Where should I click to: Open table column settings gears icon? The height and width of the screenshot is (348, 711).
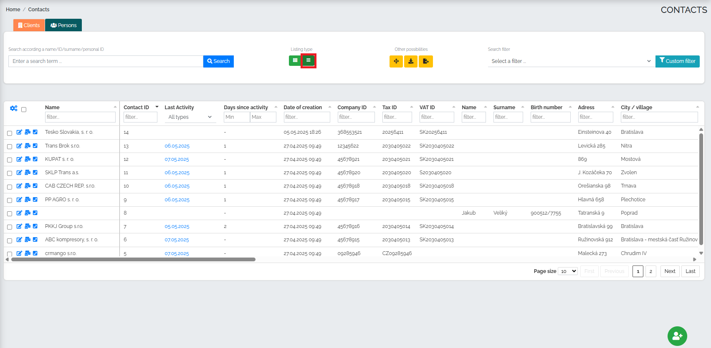(x=14, y=108)
